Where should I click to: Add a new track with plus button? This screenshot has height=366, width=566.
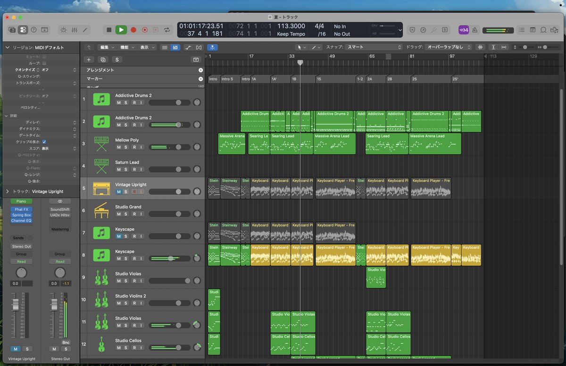point(89,59)
